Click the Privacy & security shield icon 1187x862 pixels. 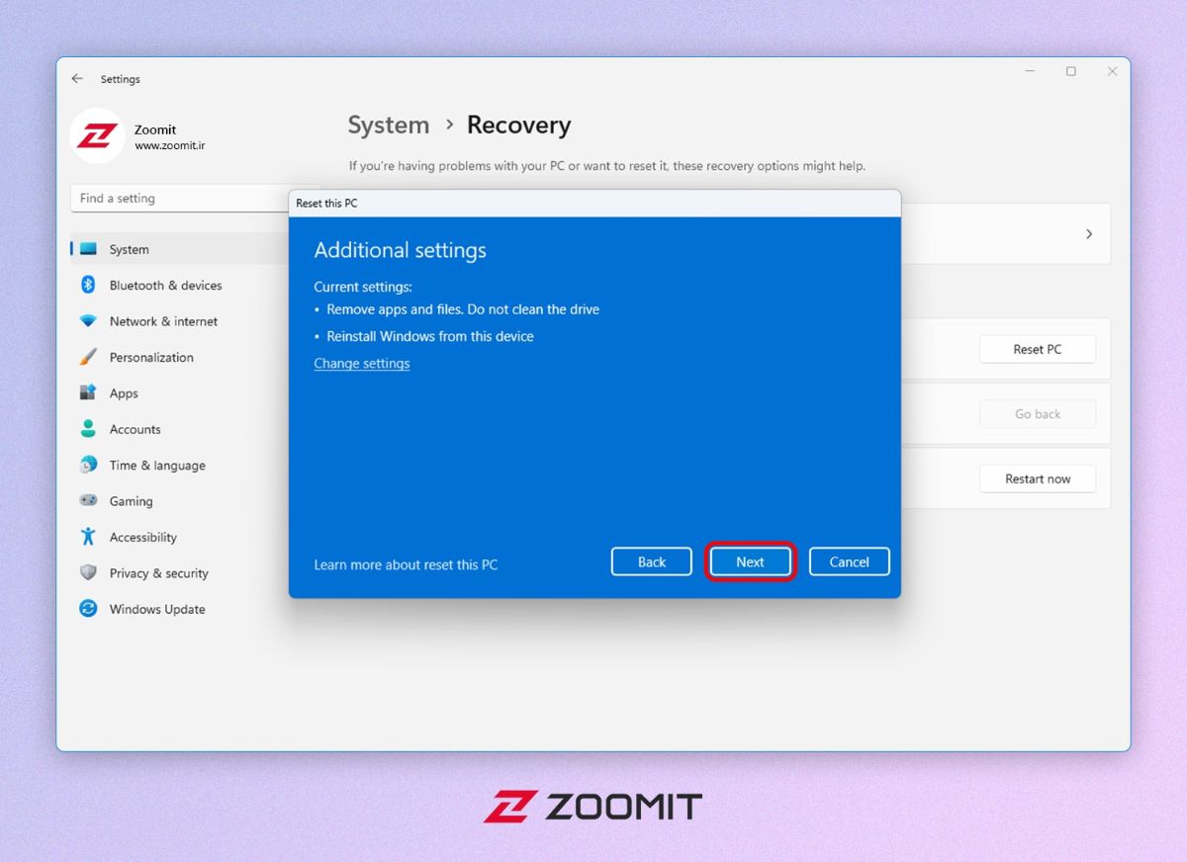tap(88, 572)
